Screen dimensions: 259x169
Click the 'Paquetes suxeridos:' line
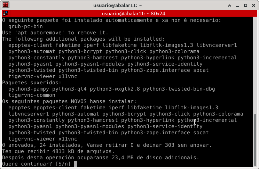[x=32, y=83]
